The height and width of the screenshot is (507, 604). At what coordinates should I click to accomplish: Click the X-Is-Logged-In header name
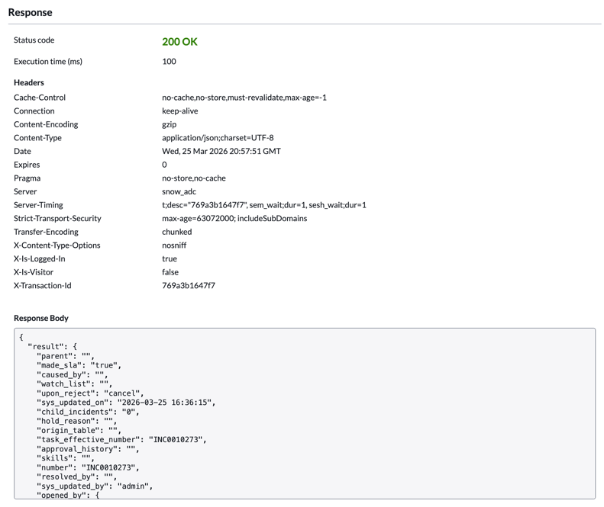pos(40,259)
